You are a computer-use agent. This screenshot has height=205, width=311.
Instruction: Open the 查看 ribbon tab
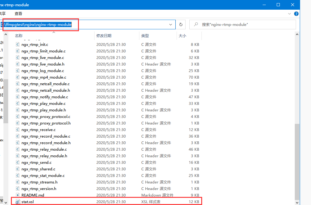18,14
